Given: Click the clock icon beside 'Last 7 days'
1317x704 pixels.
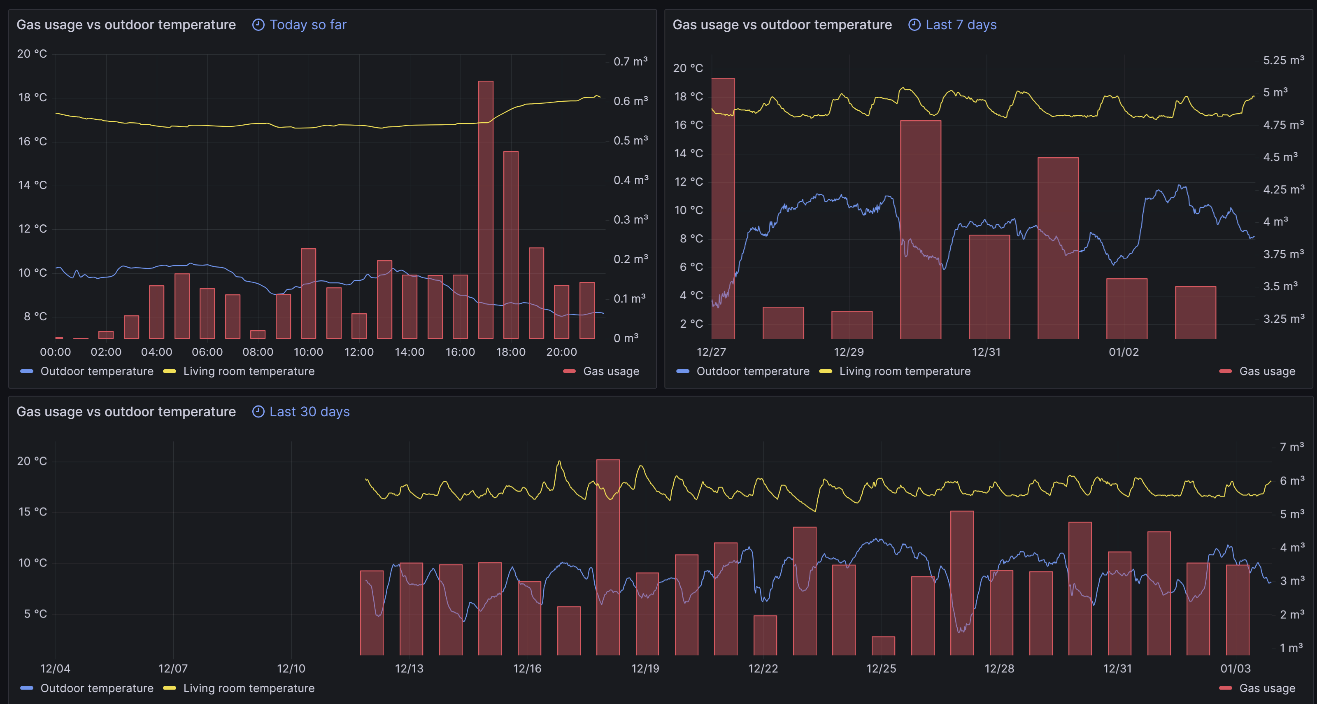Looking at the screenshot, I should pos(914,25).
